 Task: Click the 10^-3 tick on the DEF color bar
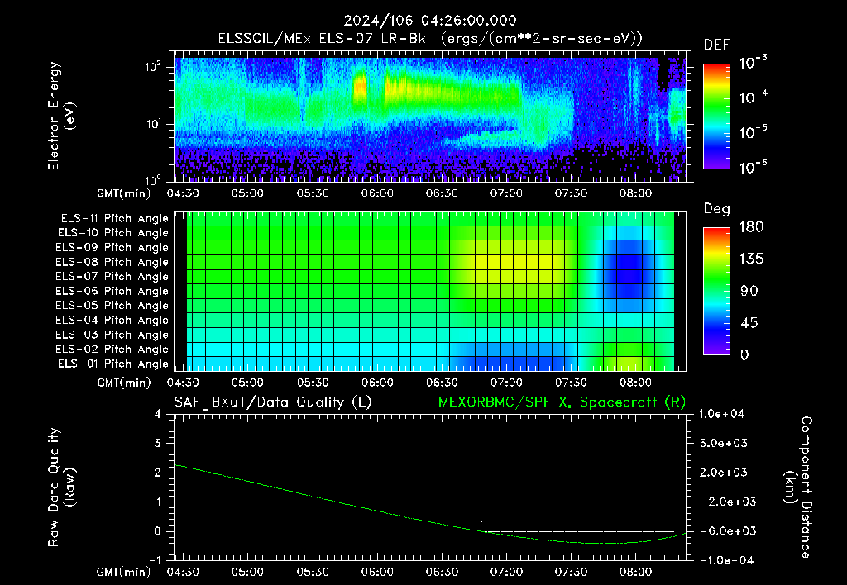tap(753, 63)
